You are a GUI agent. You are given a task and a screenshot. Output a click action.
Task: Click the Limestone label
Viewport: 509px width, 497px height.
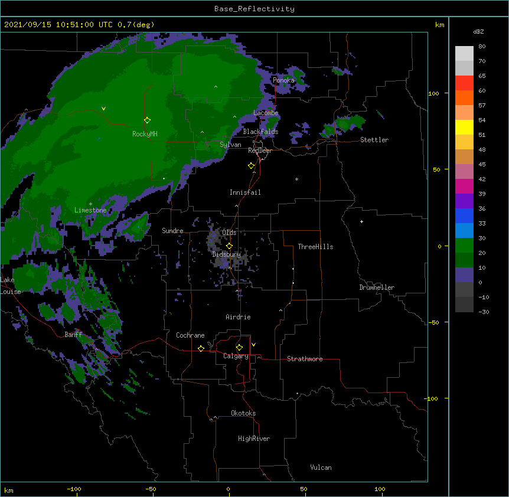(x=90, y=210)
